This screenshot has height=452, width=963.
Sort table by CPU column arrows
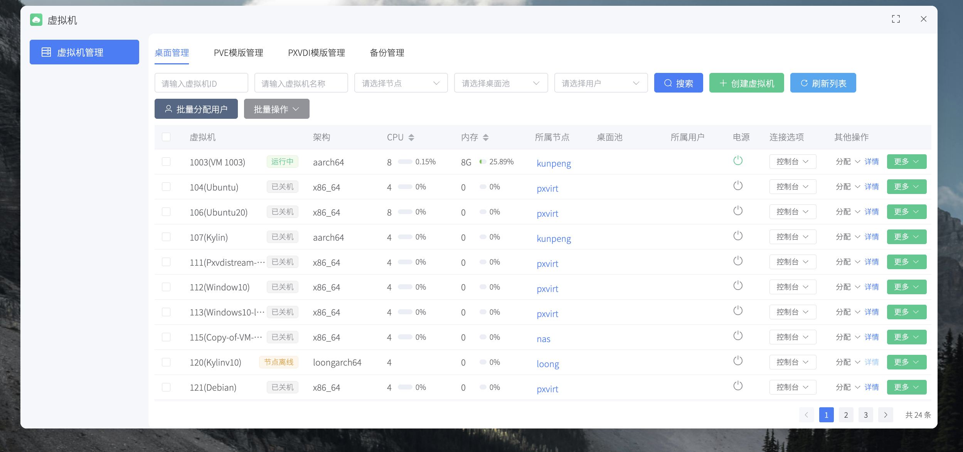click(x=411, y=137)
